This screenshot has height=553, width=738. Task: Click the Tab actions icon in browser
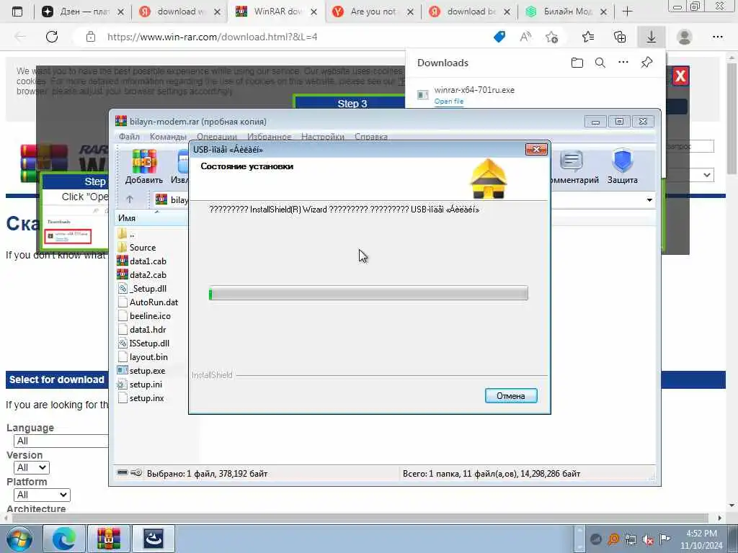(17, 12)
